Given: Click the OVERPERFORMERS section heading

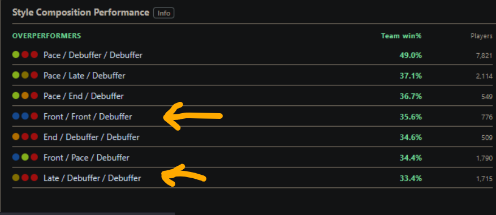Looking at the screenshot, I should (46, 36).
